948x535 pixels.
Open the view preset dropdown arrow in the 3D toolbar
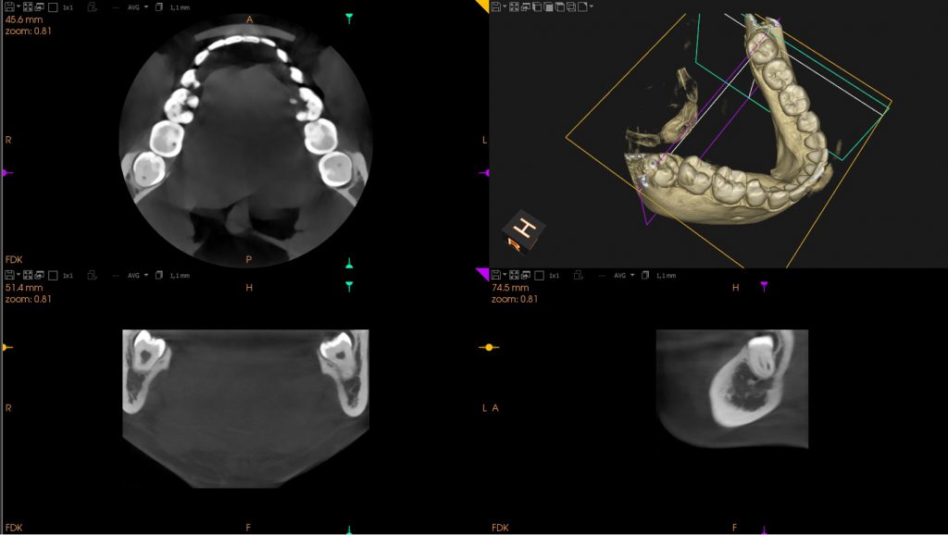click(x=592, y=6)
